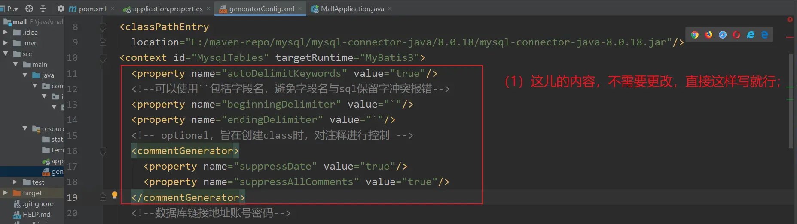
Task: Expand the test folder arrow
Action: [15, 182]
